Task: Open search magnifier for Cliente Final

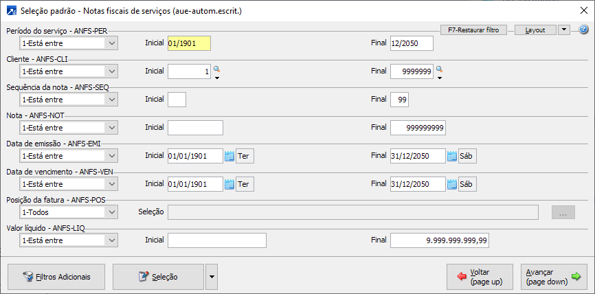Action: [x=438, y=69]
